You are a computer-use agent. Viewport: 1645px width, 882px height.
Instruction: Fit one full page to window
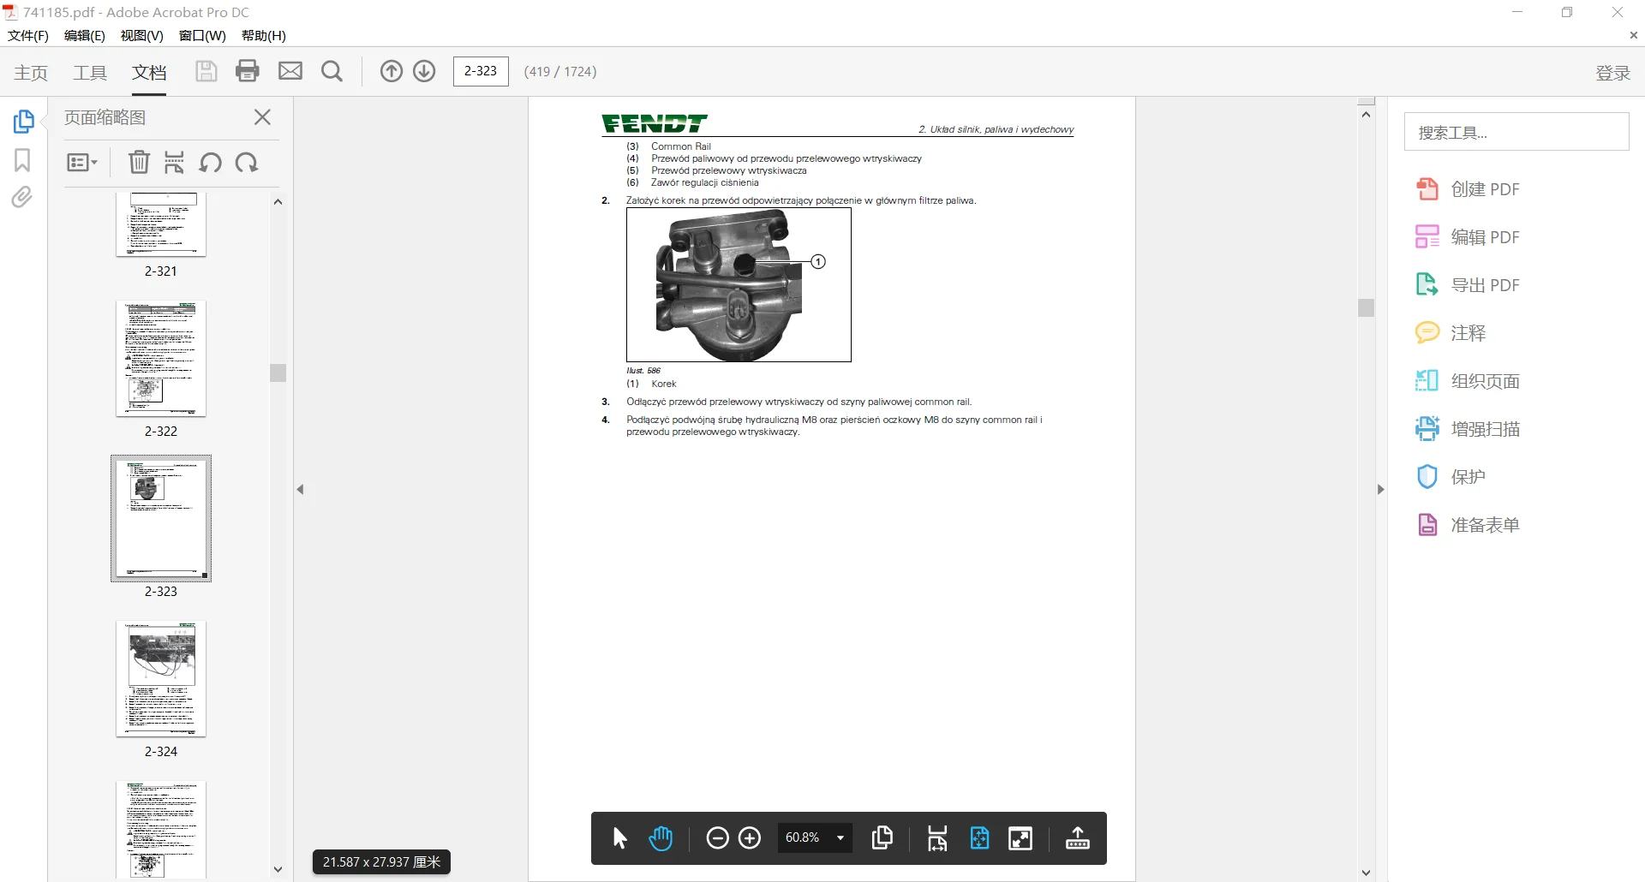click(979, 837)
